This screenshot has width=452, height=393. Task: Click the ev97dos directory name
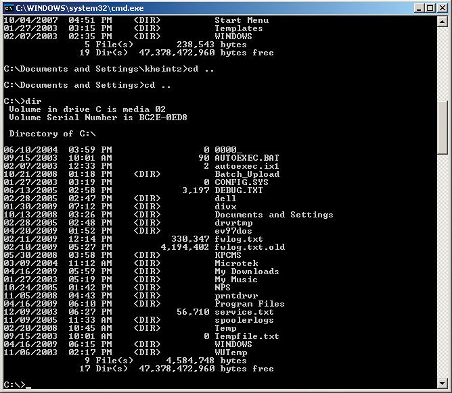(x=233, y=231)
